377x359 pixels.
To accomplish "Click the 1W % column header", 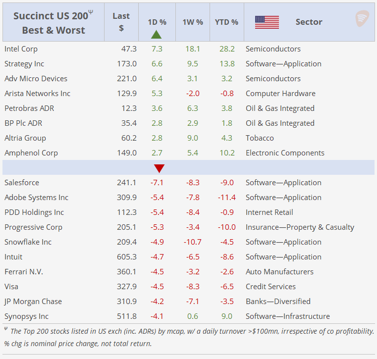I will [x=193, y=22].
